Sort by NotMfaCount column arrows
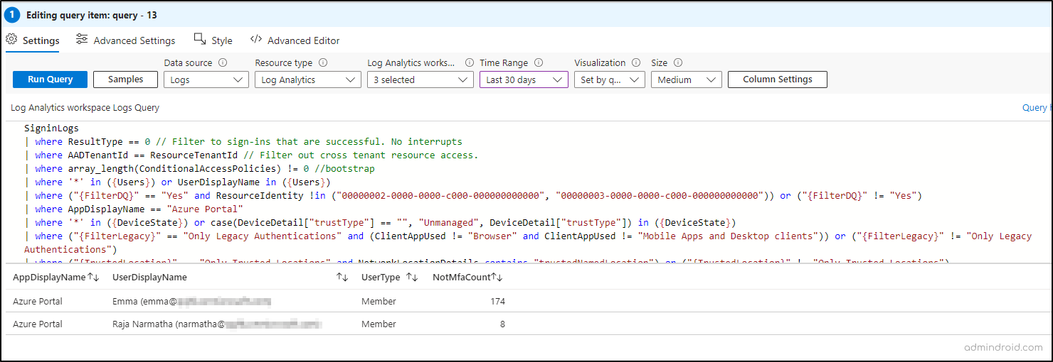The width and height of the screenshot is (1053, 362). pos(497,277)
